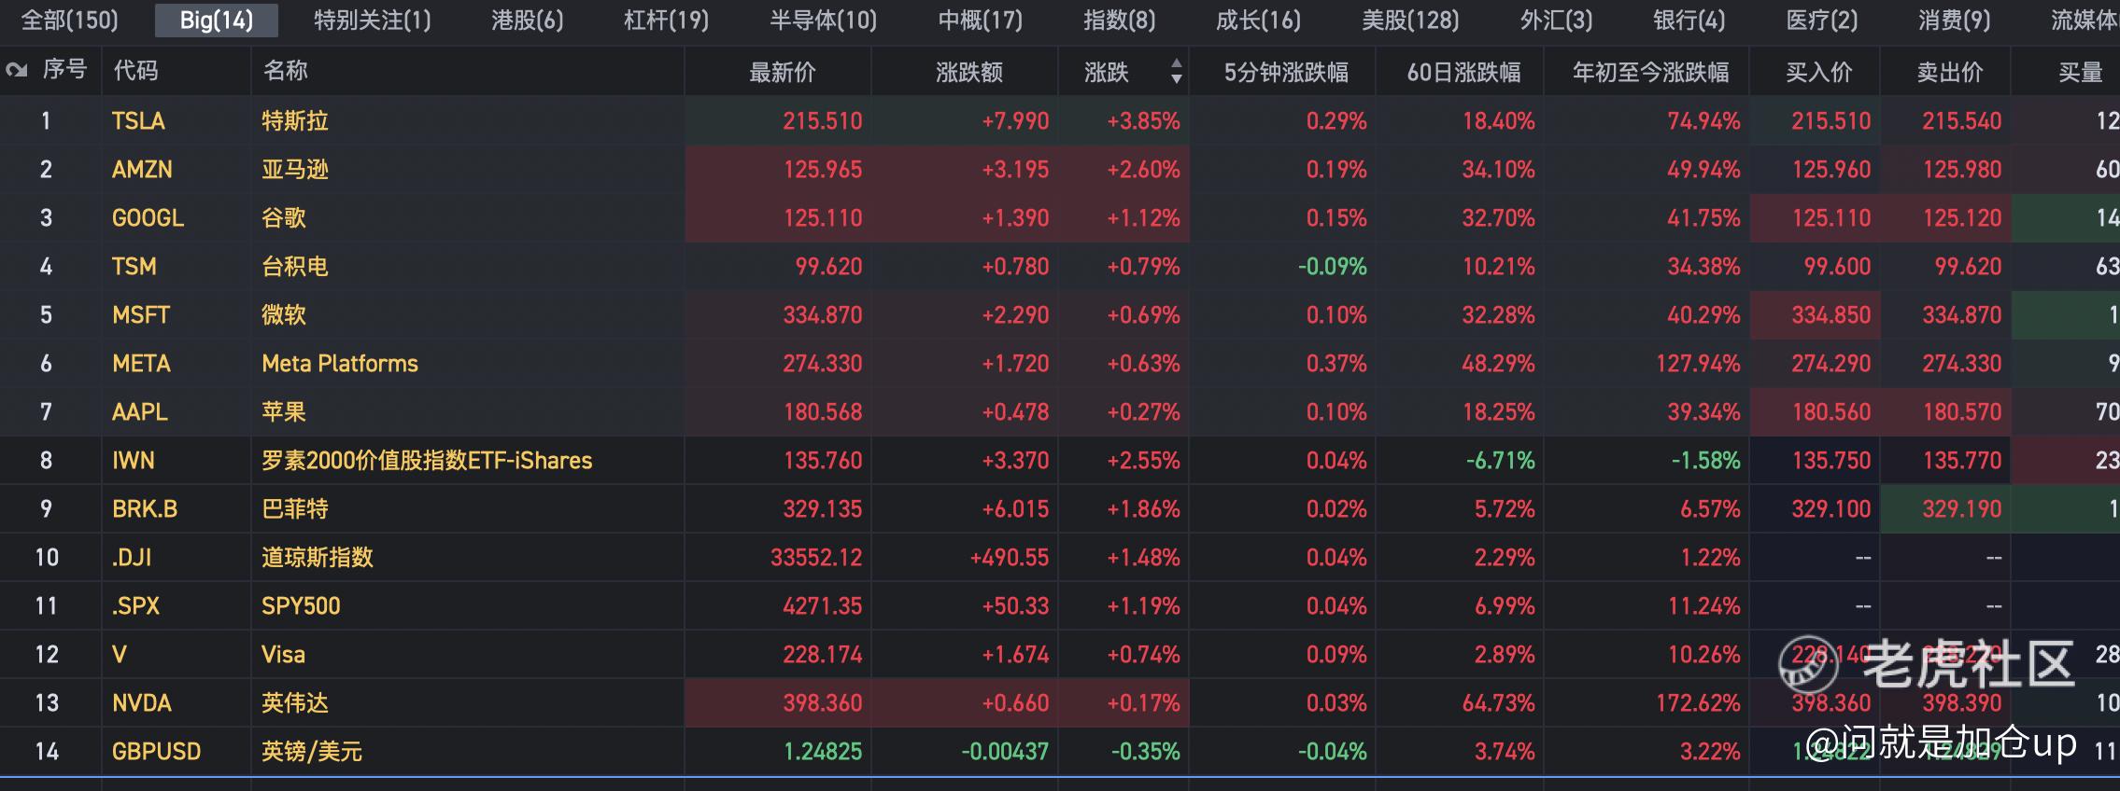Screen dimensions: 2120x791
Task: Click the 买入价 column header
Action: [1817, 72]
